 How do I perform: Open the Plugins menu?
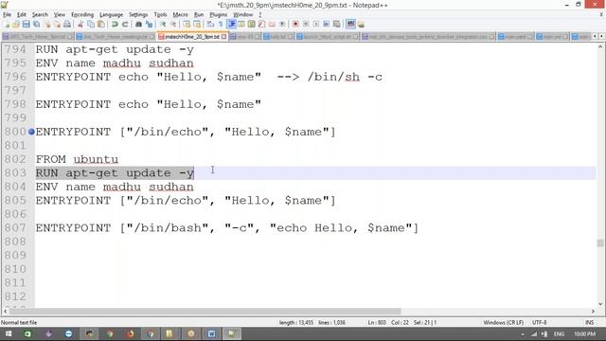[219, 15]
